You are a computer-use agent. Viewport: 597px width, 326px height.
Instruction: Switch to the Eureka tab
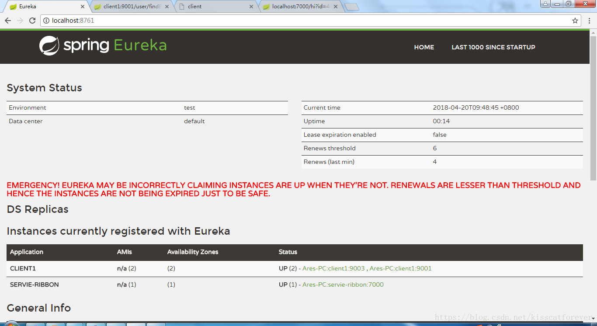click(x=46, y=7)
